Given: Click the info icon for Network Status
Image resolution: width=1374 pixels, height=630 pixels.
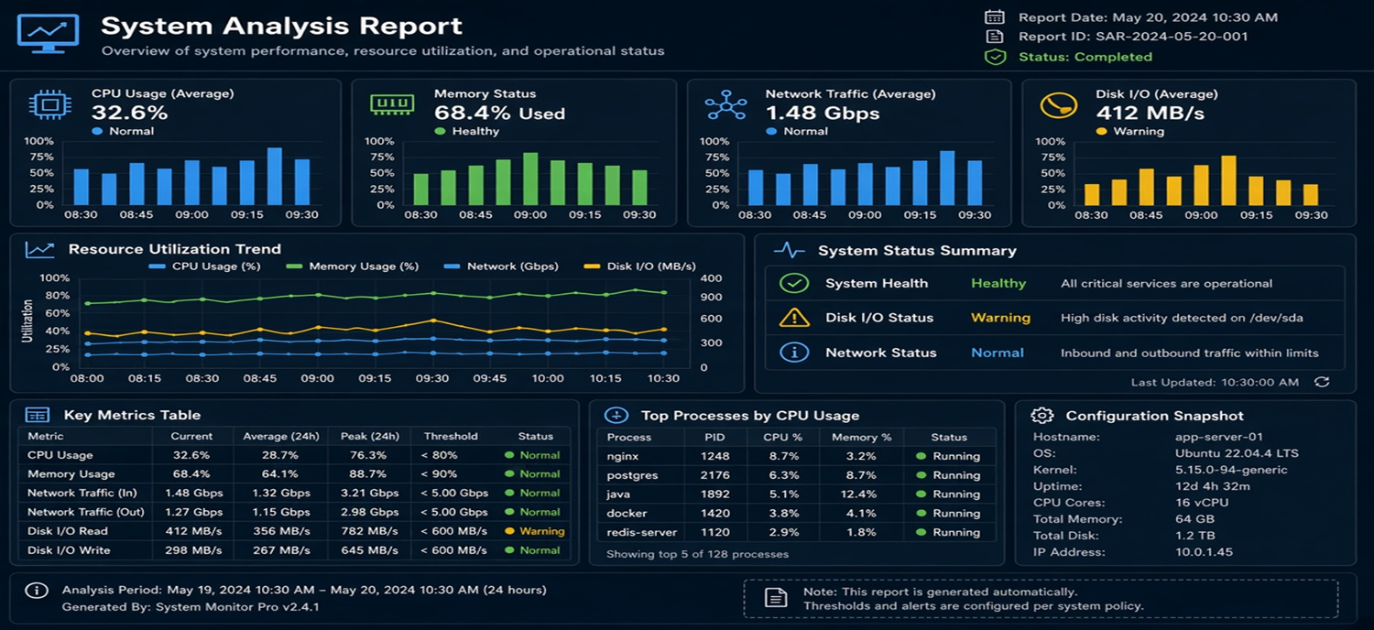Looking at the screenshot, I should pyautogui.click(x=793, y=353).
